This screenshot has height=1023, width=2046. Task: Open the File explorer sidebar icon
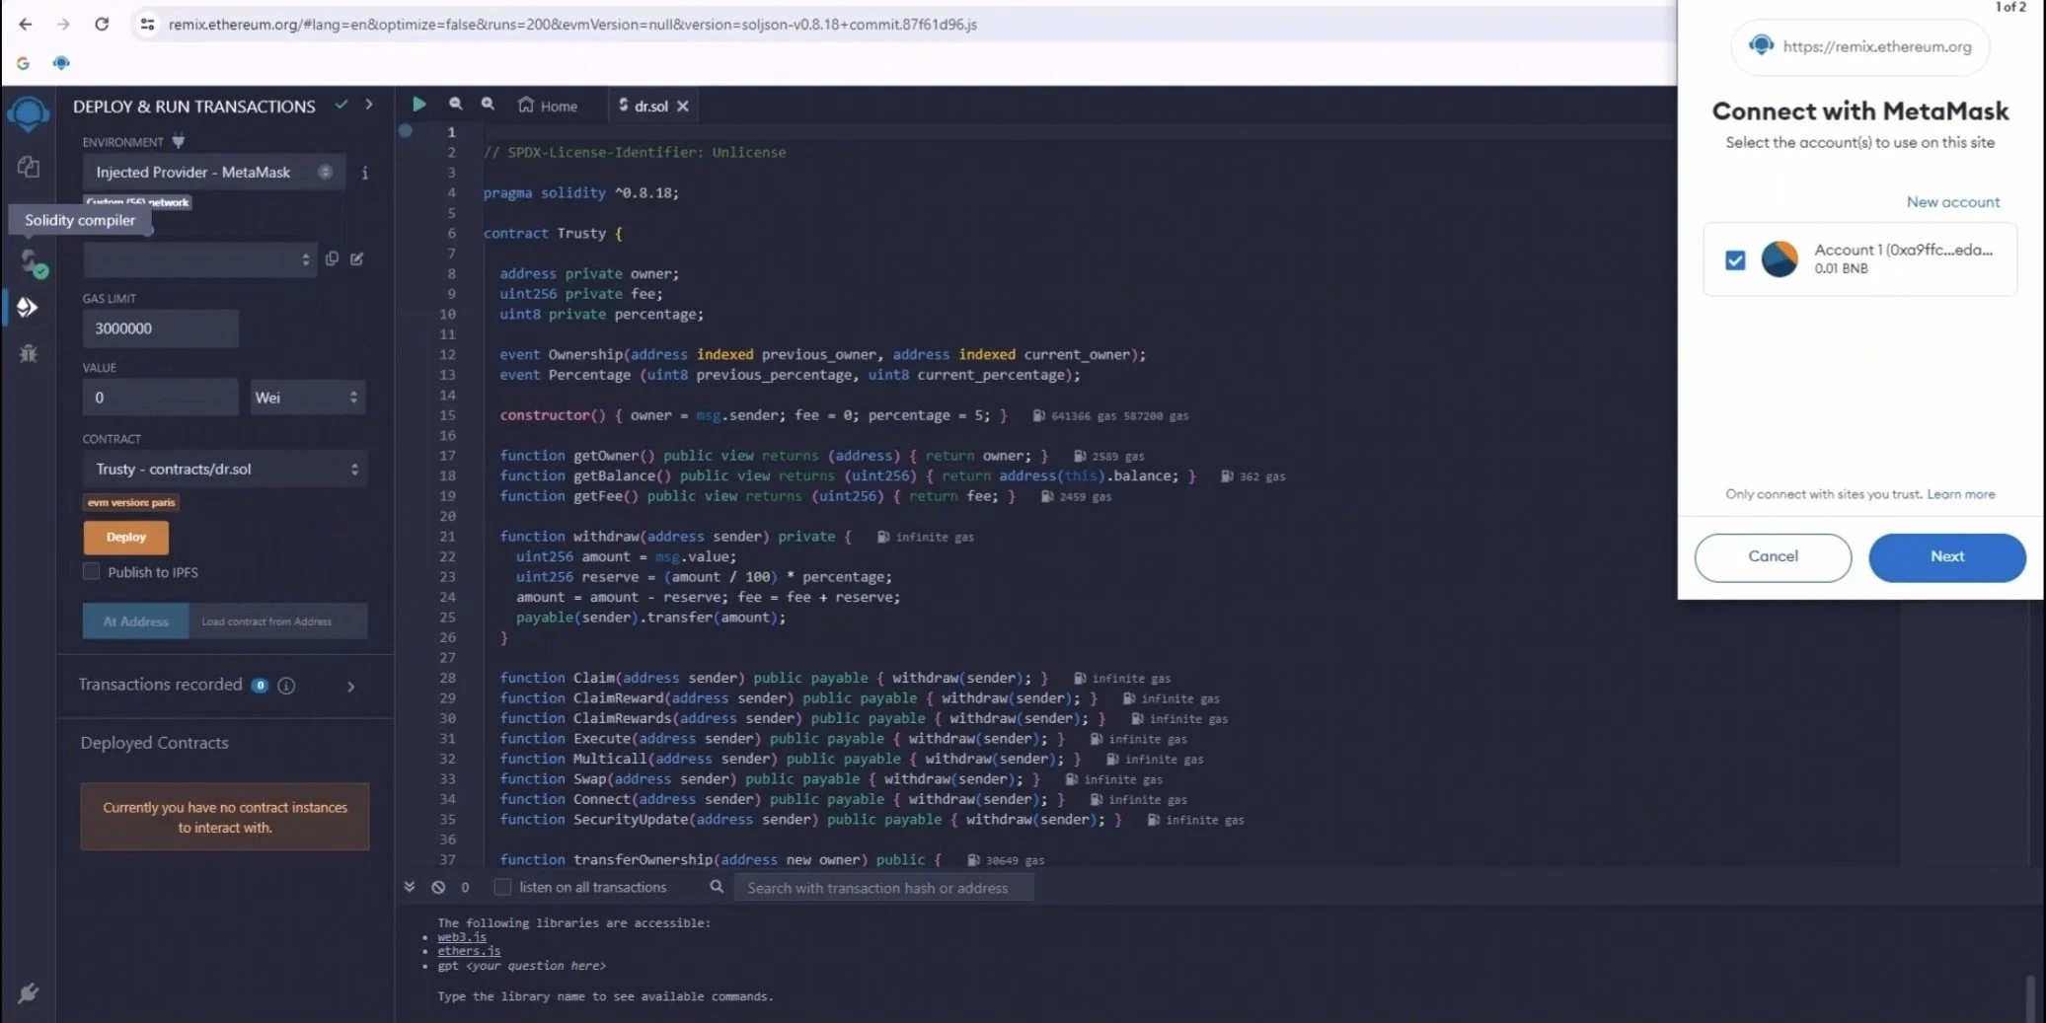29,167
